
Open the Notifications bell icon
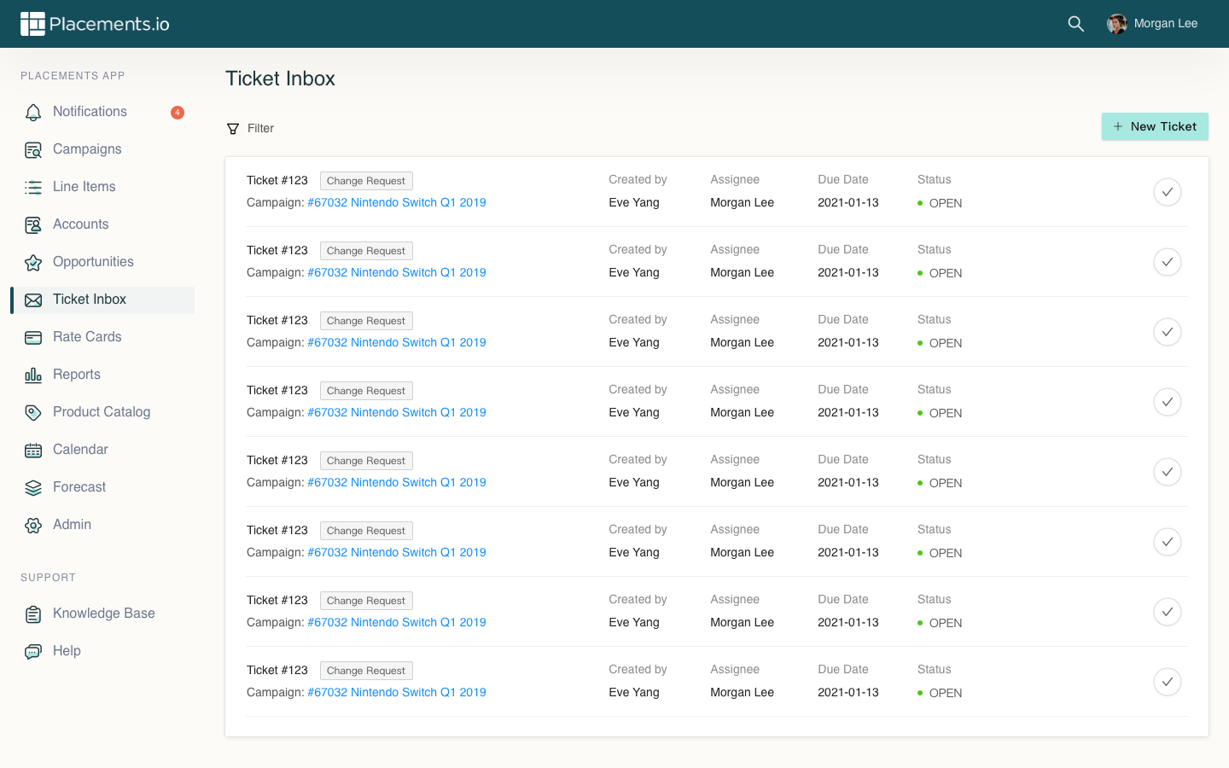(x=33, y=112)
